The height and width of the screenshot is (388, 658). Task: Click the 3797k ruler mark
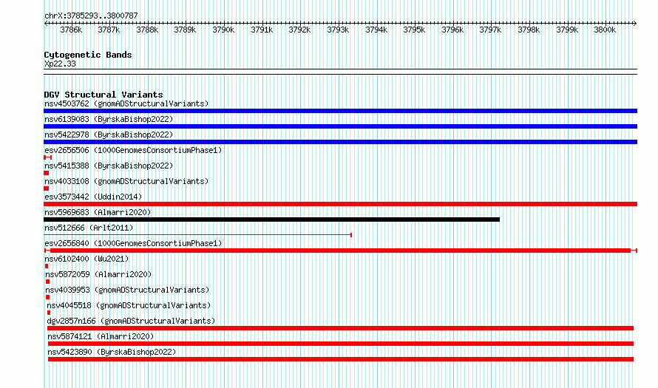(491, 30)
